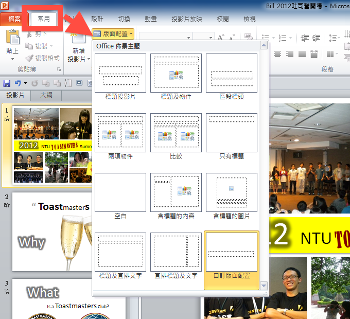This screenshot has height=319, width=350.
Task: Choose the 只有標題 layout
Action: click(232, 136)
